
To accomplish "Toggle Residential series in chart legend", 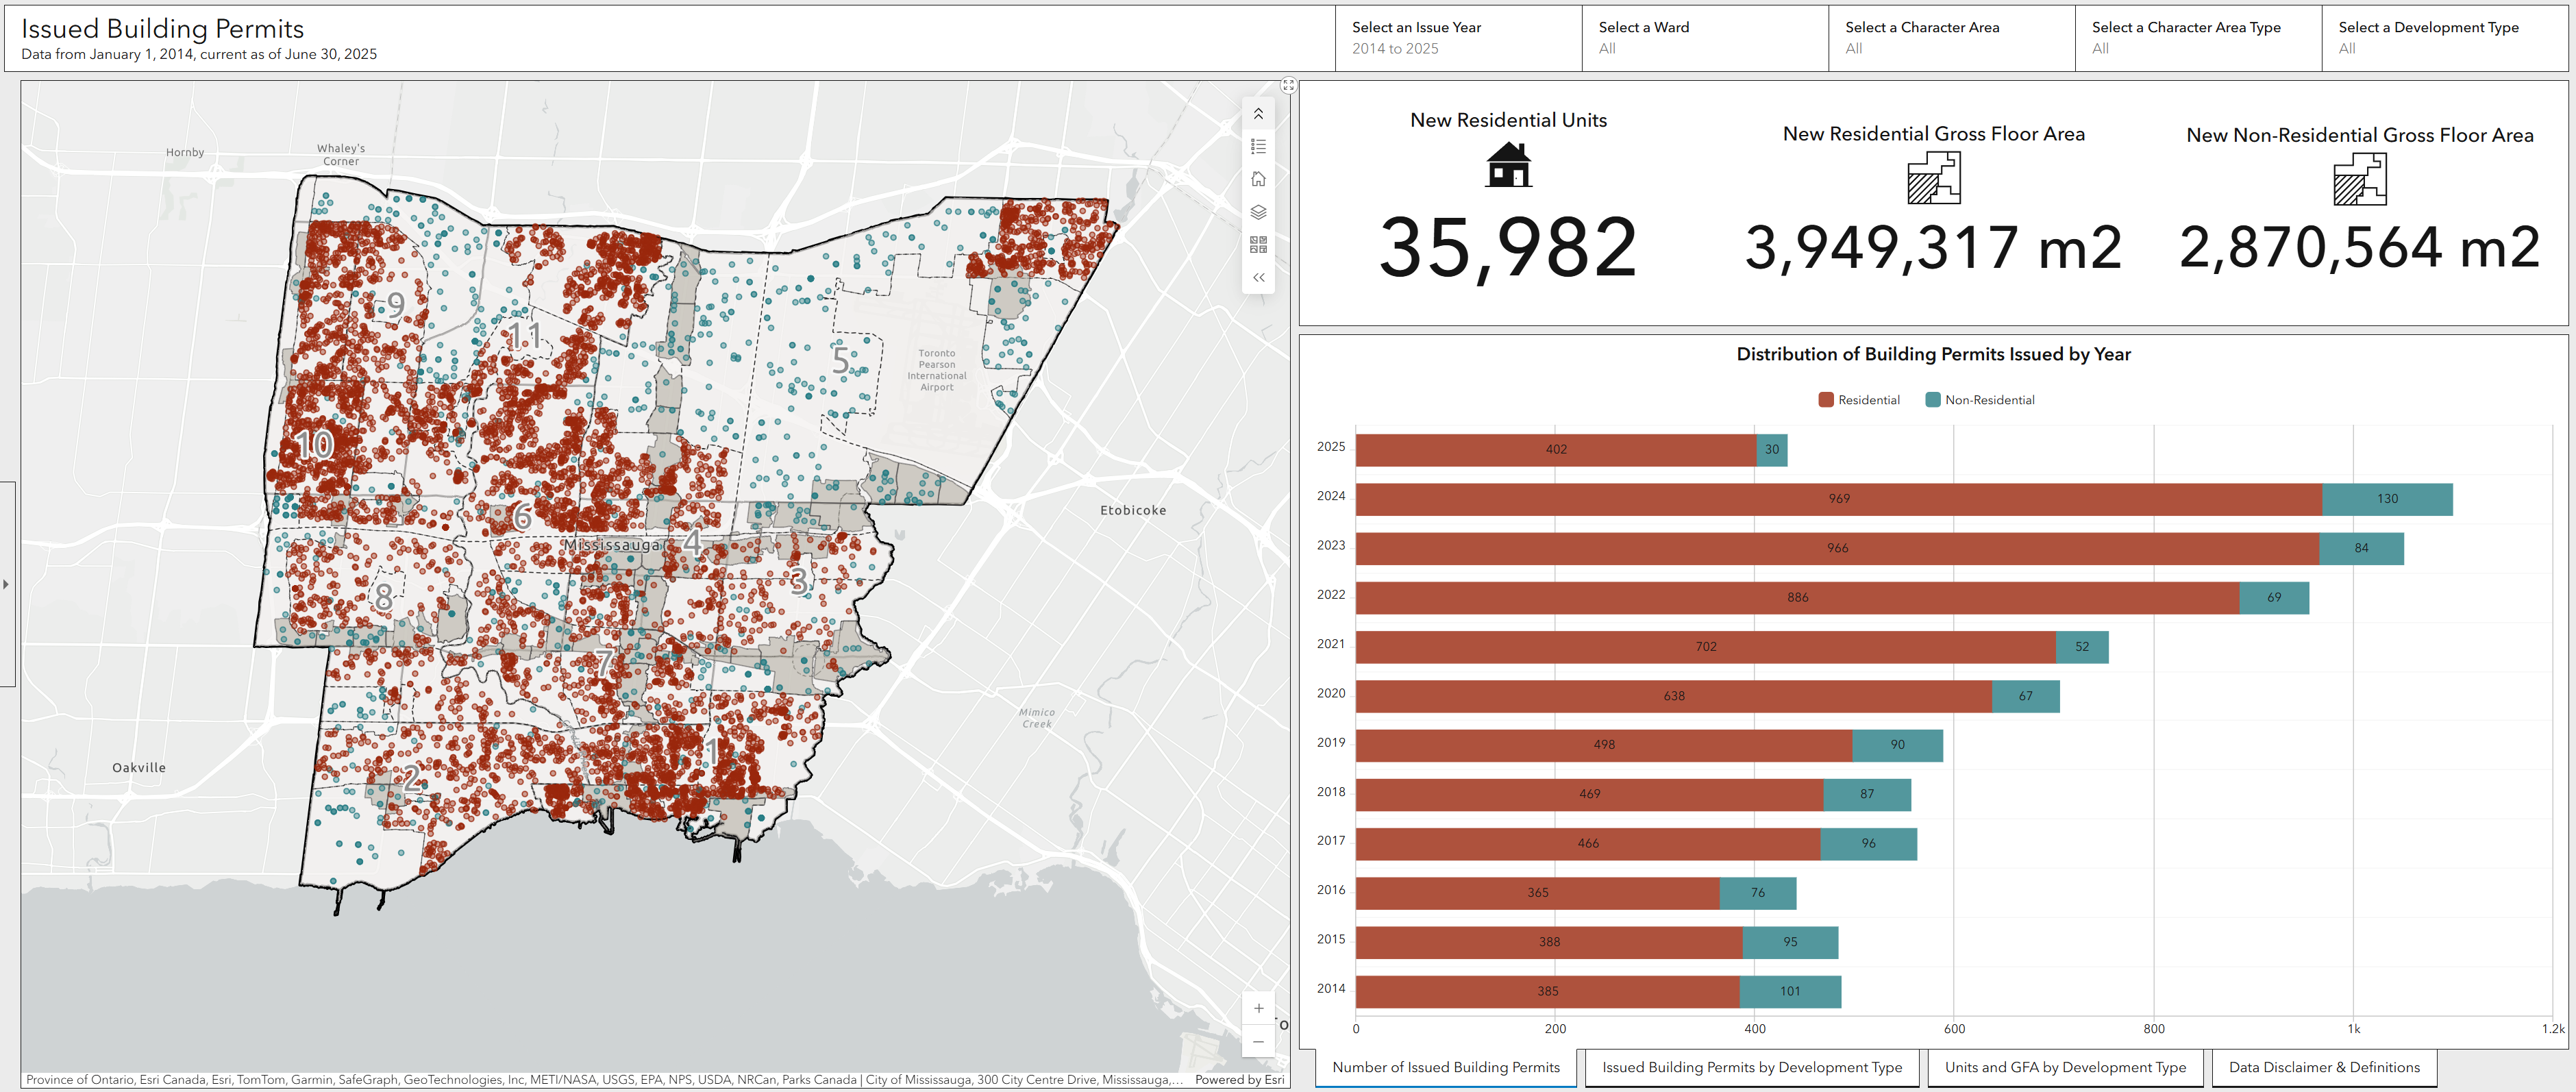I will (1859, 400).
